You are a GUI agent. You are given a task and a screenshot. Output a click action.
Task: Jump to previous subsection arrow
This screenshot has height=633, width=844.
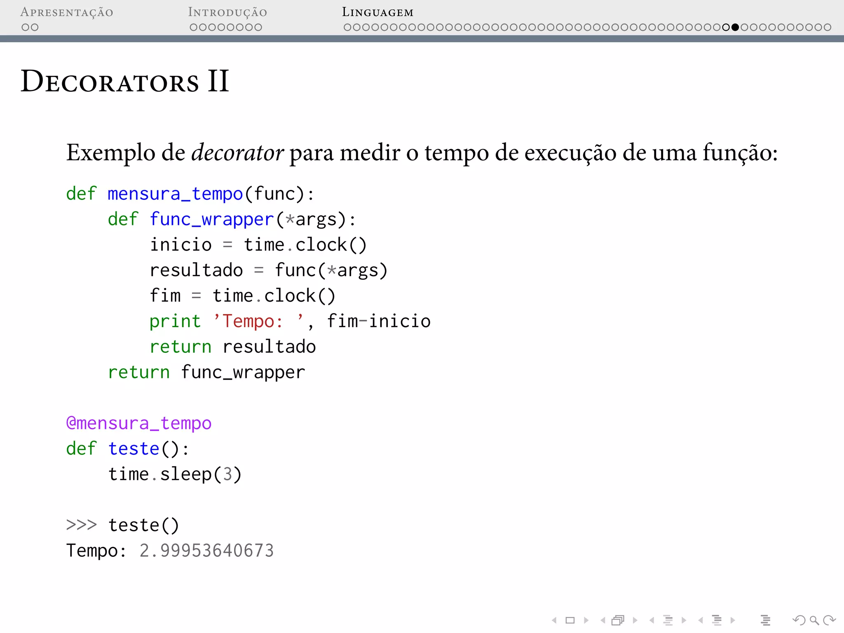click(x=652, y=620)
